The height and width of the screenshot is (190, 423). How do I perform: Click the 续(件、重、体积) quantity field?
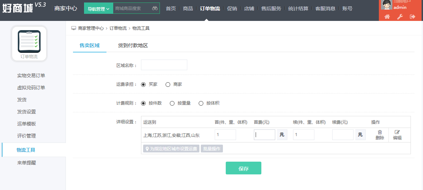pos(303,135)
